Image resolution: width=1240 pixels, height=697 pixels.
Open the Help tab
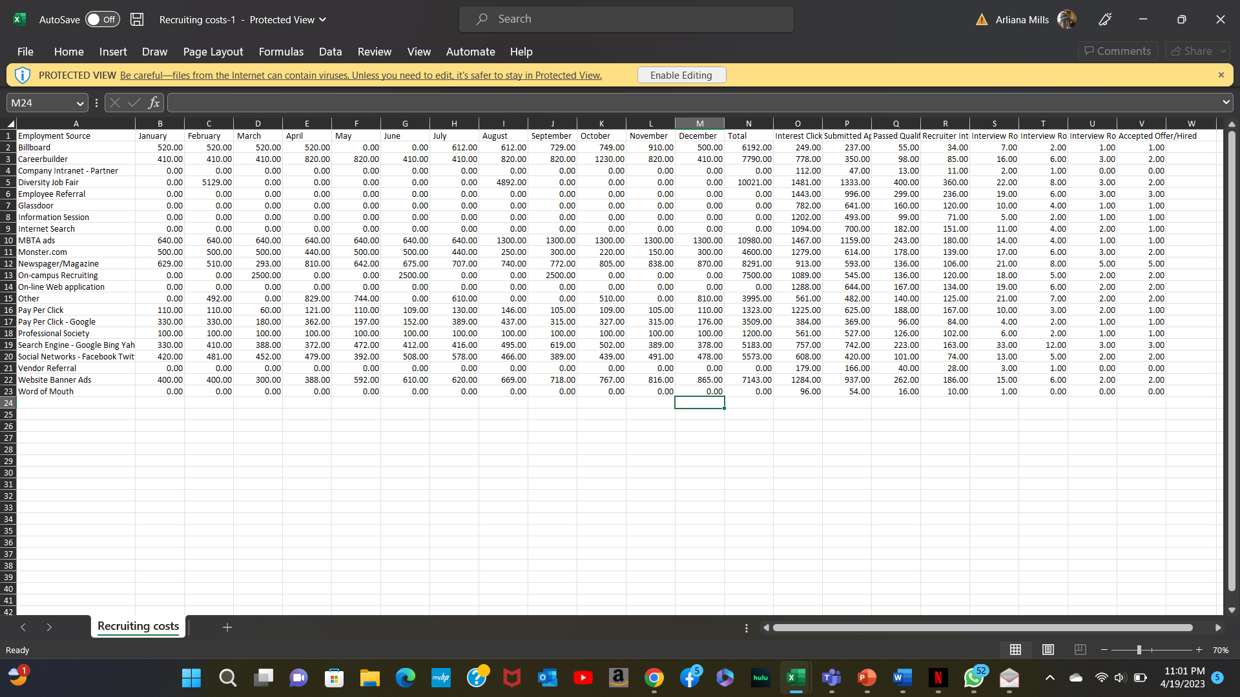click(x=521, y=52)
